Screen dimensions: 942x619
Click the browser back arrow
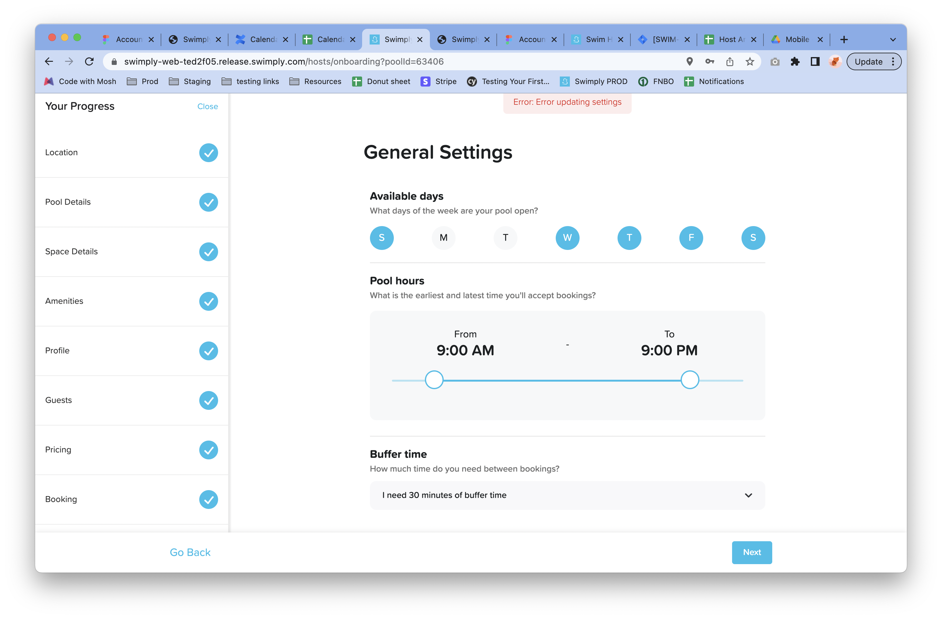tap(49, 61)
